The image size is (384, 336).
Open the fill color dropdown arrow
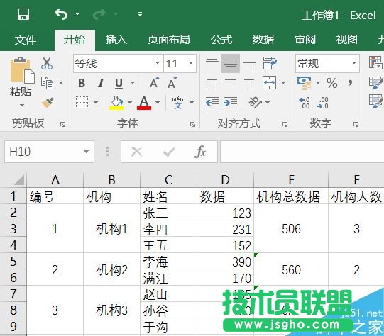tap(130, 103)
